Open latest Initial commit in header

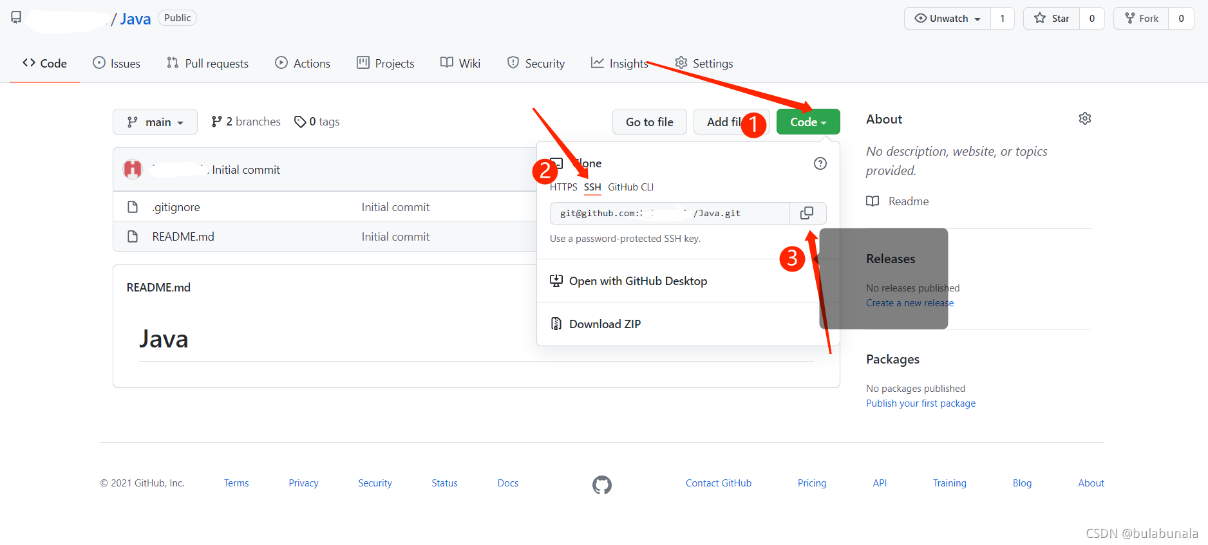[x=246, y=170]
